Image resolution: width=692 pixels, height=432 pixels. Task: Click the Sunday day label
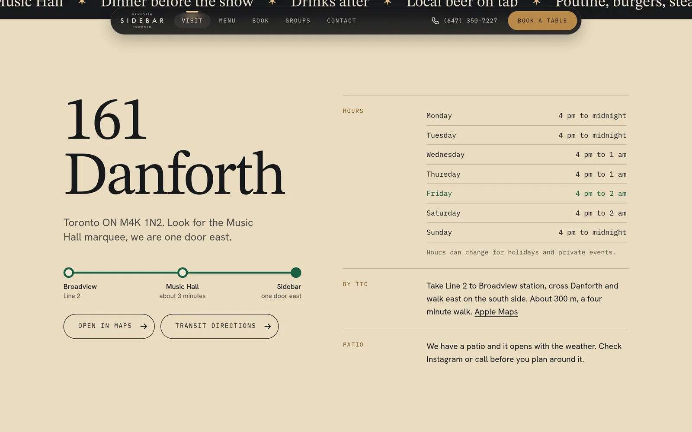tap(439, 232)
